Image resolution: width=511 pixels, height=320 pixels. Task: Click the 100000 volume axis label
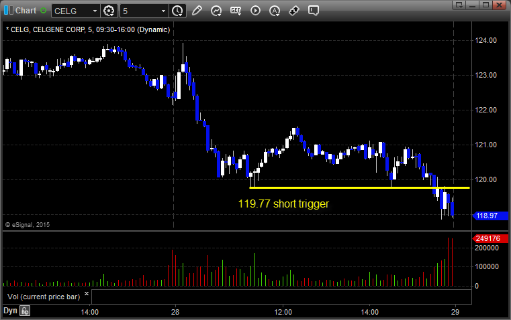tap(487, 266)
